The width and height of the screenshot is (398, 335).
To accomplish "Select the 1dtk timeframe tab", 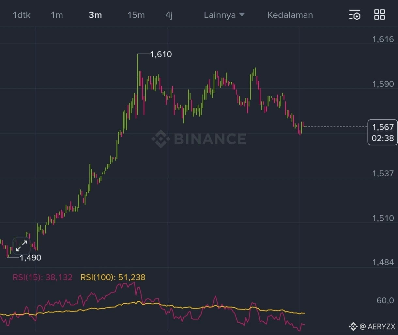I will click(x=22, y=15).
